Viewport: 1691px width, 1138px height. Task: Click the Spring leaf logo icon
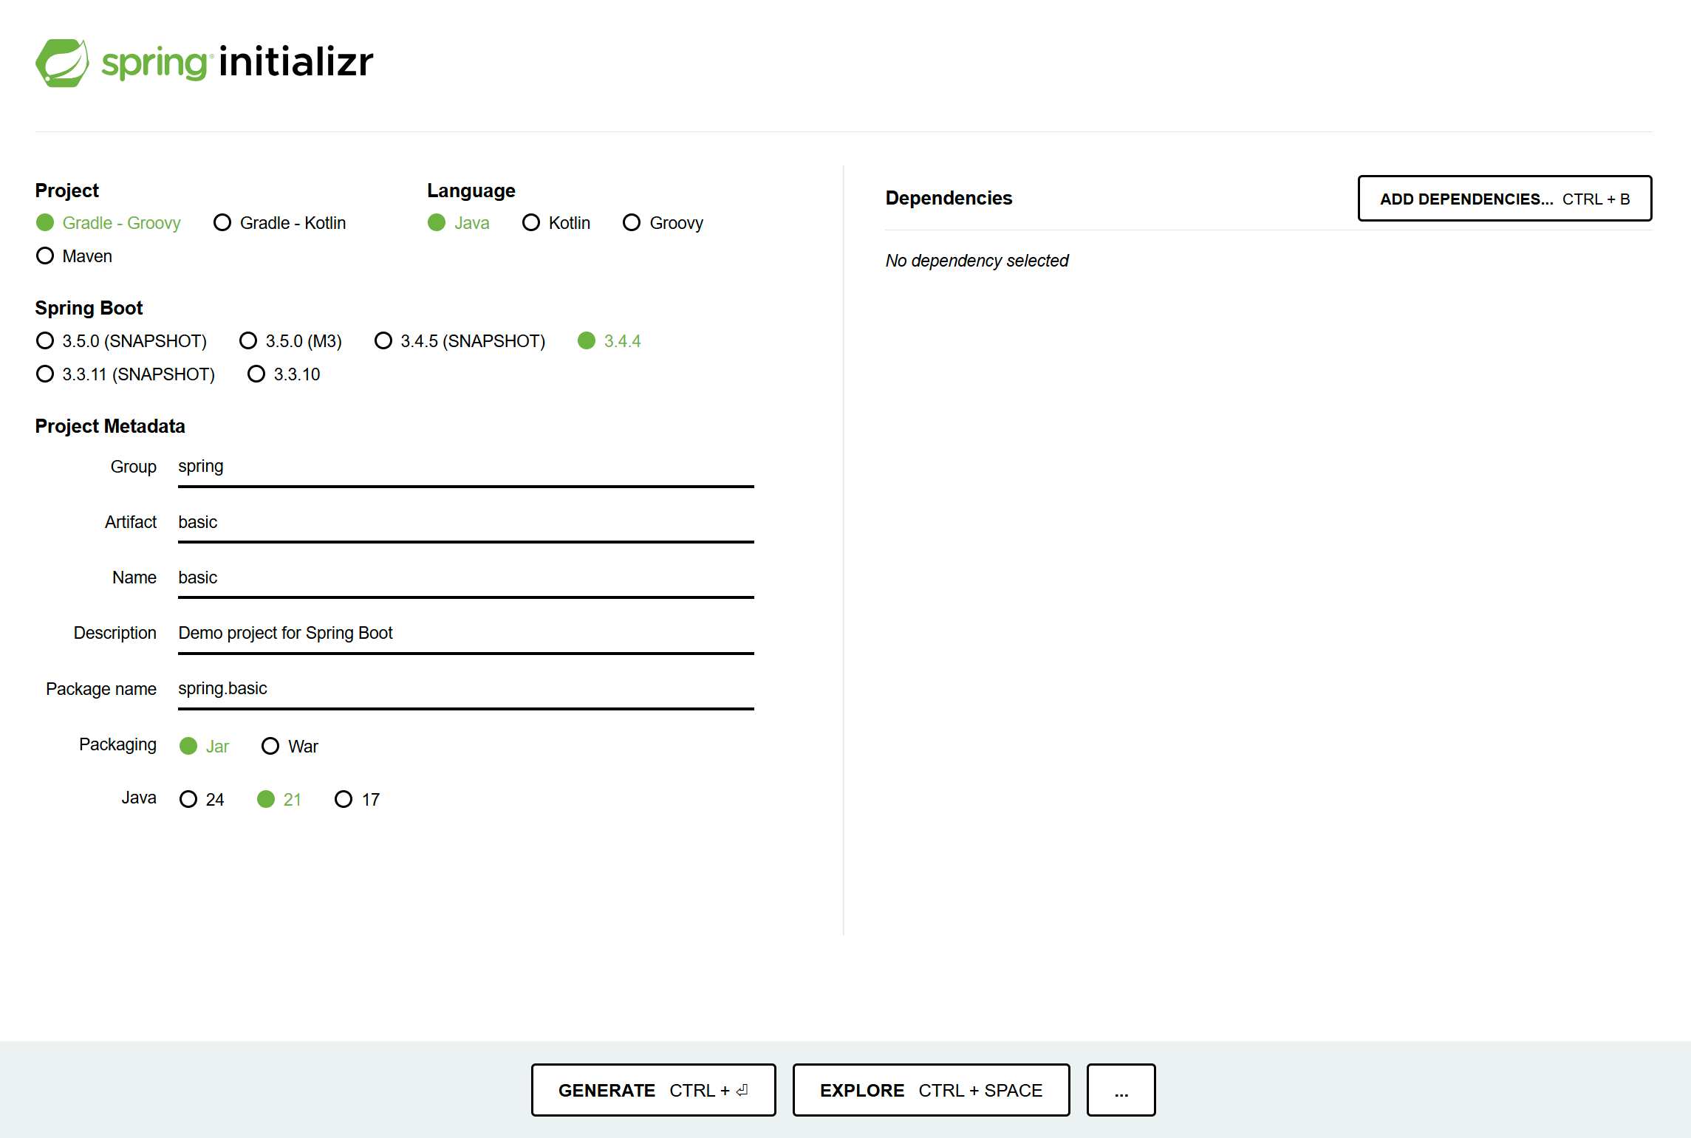[x=62, y=63]
